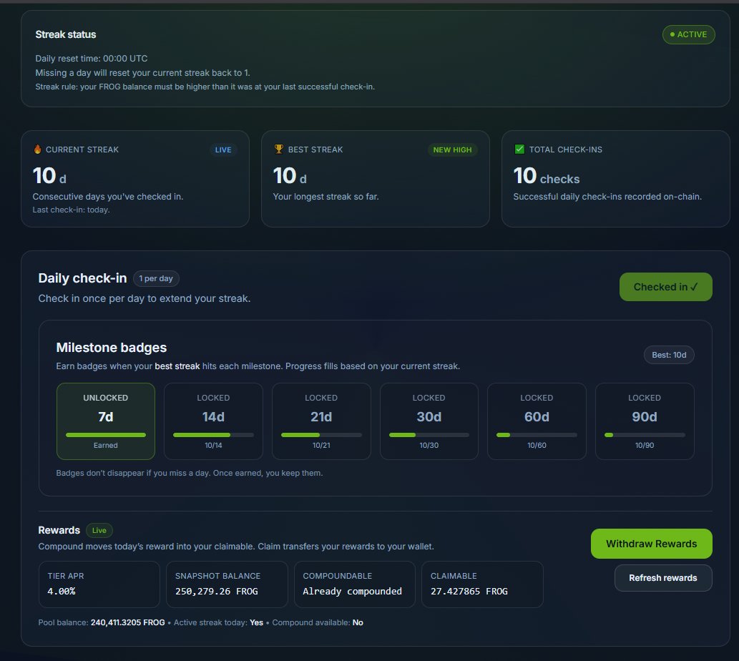Click the ACTIVE status badge

pyautogui.click(x=688, y=34)
